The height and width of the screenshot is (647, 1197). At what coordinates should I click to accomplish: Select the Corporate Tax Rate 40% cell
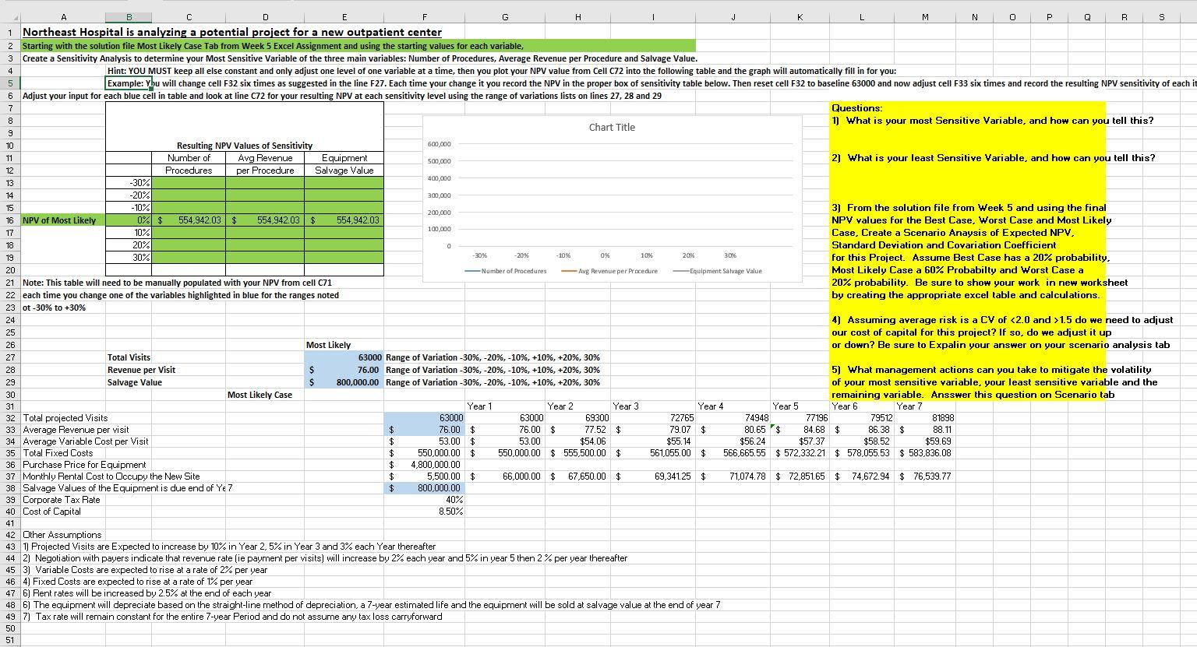pyautogui.click(x=424, y=500)
